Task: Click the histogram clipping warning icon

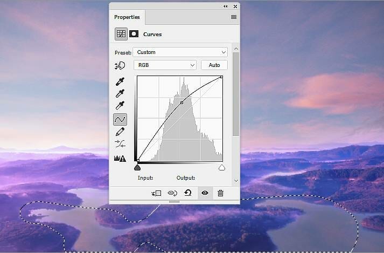Action: click(120, 158)
